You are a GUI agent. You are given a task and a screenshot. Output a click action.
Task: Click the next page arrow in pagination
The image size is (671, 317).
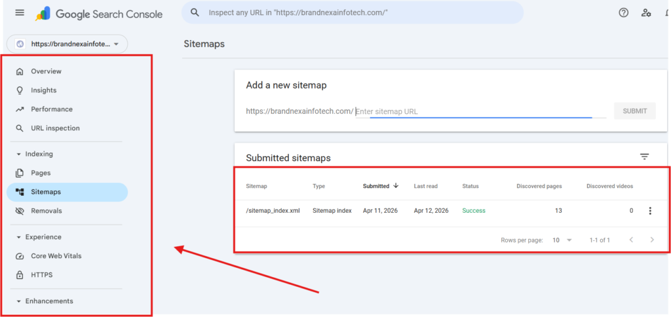pyautogui.click(x=652, y=240)
